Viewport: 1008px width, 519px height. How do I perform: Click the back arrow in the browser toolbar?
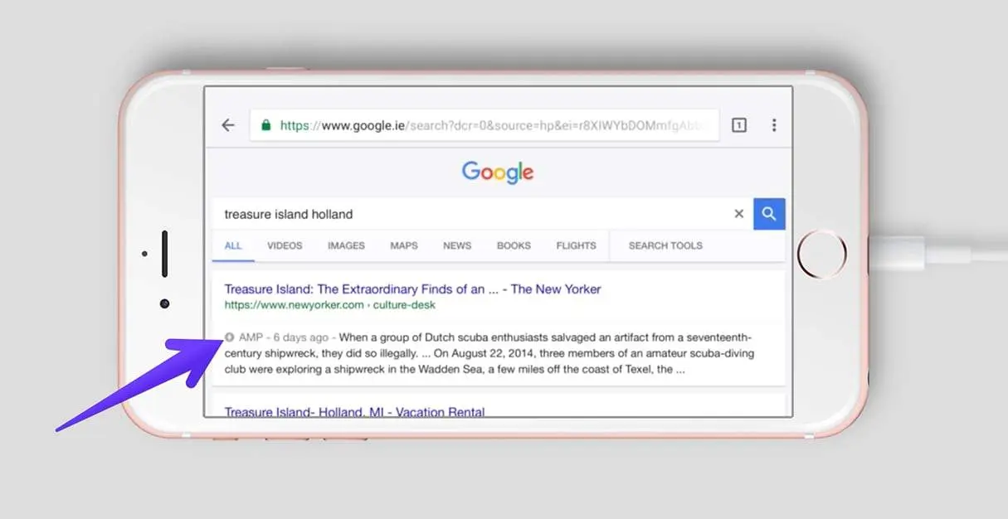point(228,124)
